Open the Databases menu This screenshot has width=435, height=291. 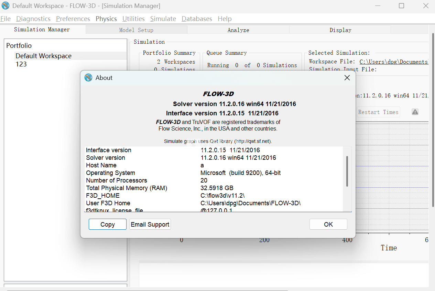pyautogui.click(x=197, y=19)
